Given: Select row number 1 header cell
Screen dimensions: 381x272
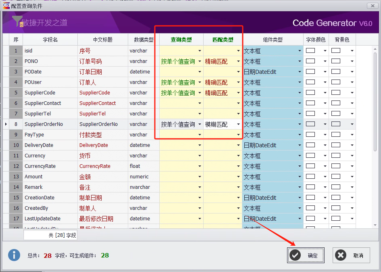Looking at the screenshot, I should 16,51.
